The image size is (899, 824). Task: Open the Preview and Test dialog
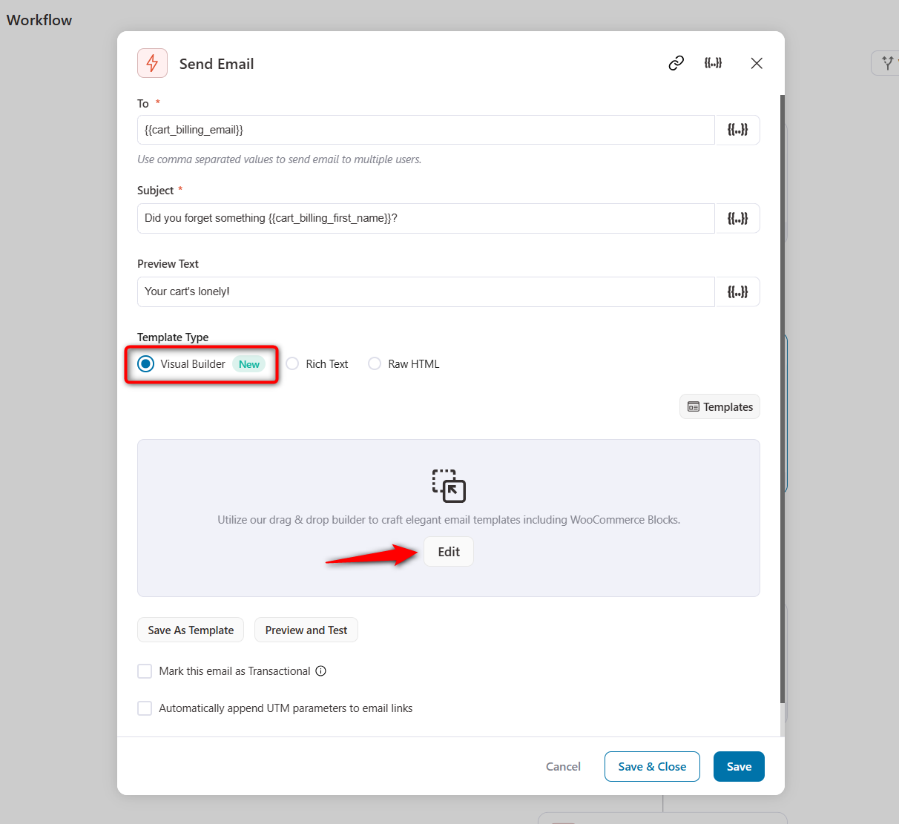click(306, 630)
